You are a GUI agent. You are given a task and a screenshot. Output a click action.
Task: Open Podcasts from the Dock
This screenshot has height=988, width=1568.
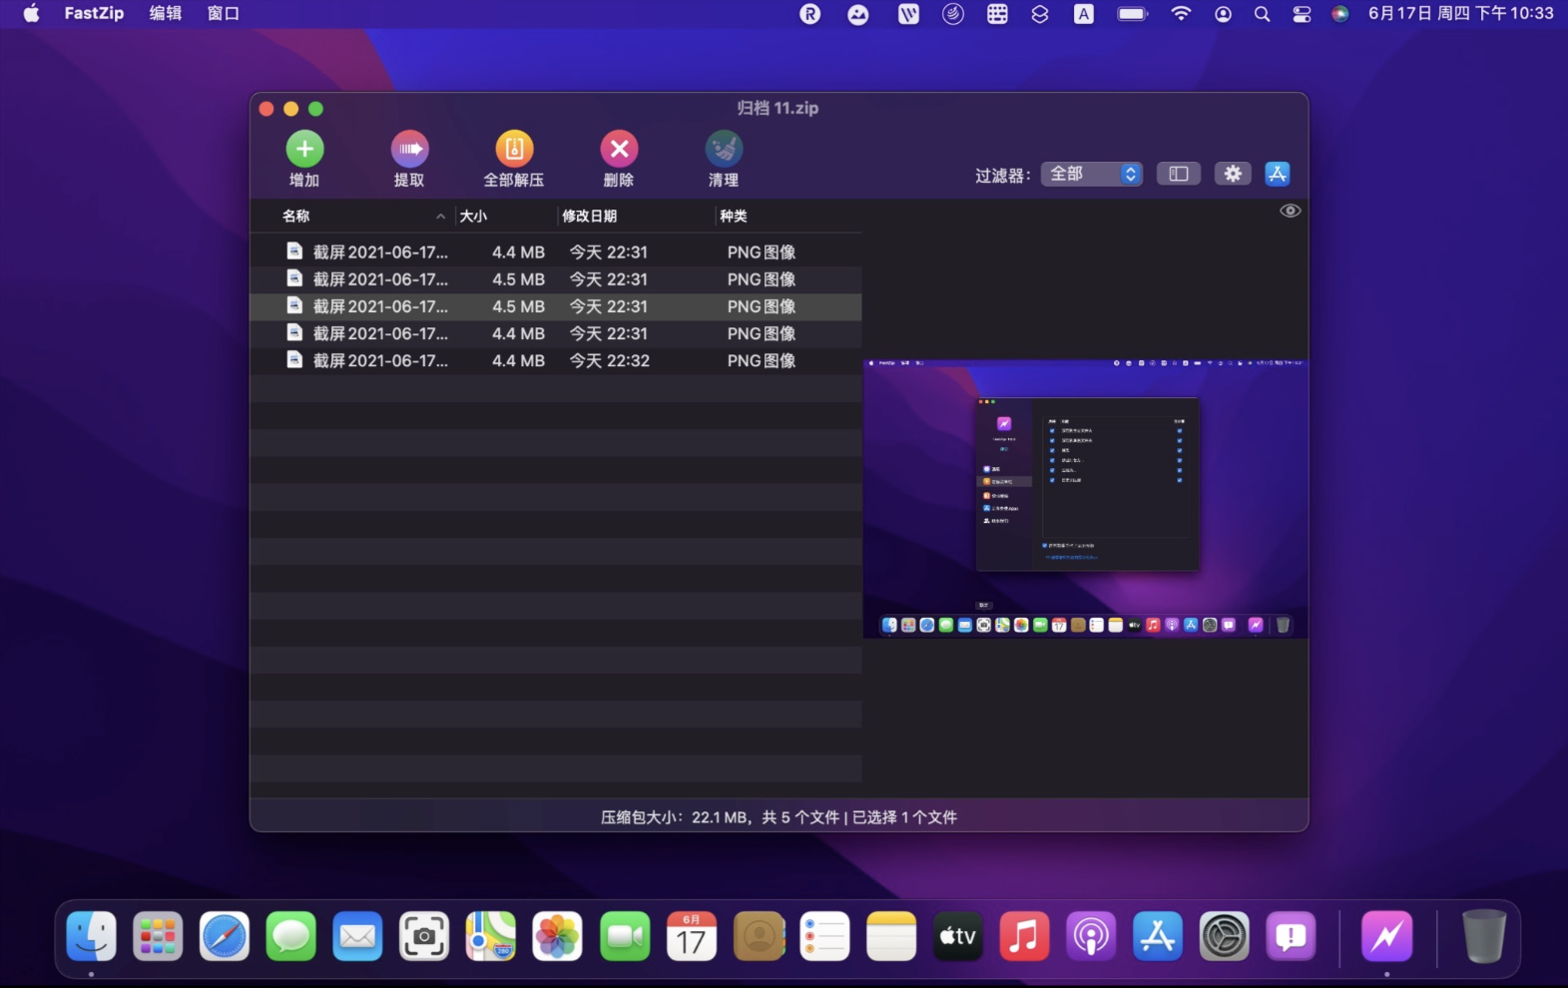pos(1091,936)
